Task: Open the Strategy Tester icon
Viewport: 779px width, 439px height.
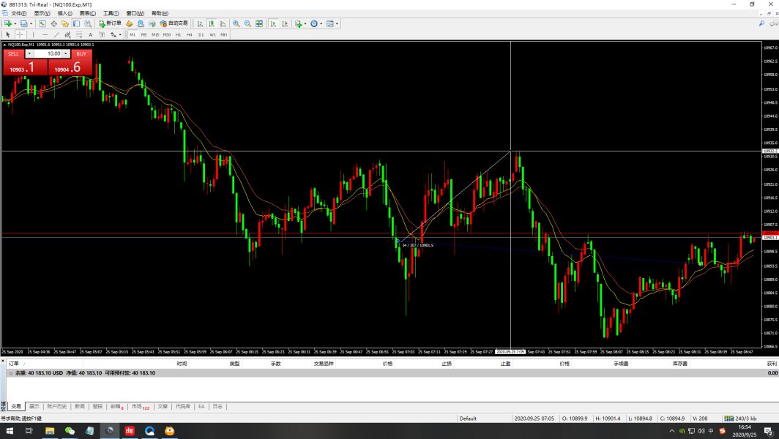Action: (x=88, y=23)
